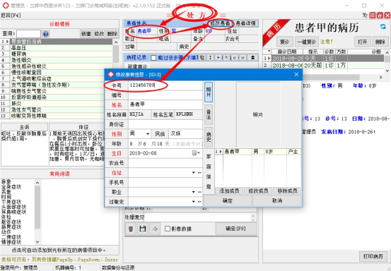This screenshot has height=271, width=391.
Task: Switch to the 照片 vertical tab
Action: tap(209, 92)
